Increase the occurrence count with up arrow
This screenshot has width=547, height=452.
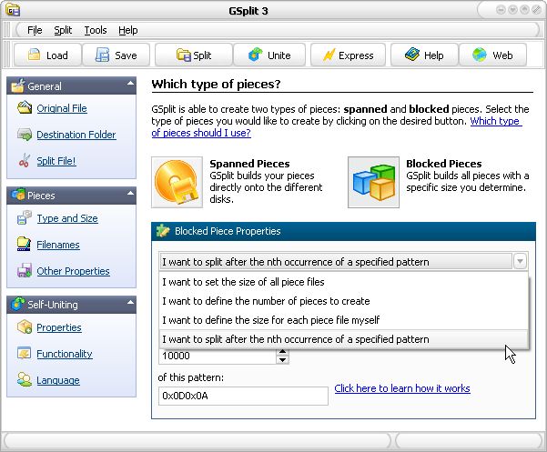282,352
